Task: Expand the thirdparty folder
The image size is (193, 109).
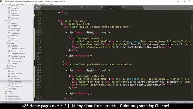Action: point(5,66)
